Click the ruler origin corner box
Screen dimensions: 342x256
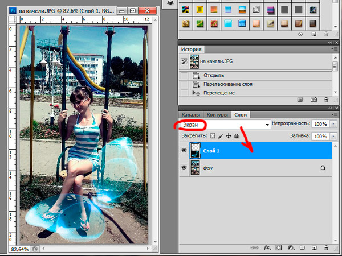[13, 20]
